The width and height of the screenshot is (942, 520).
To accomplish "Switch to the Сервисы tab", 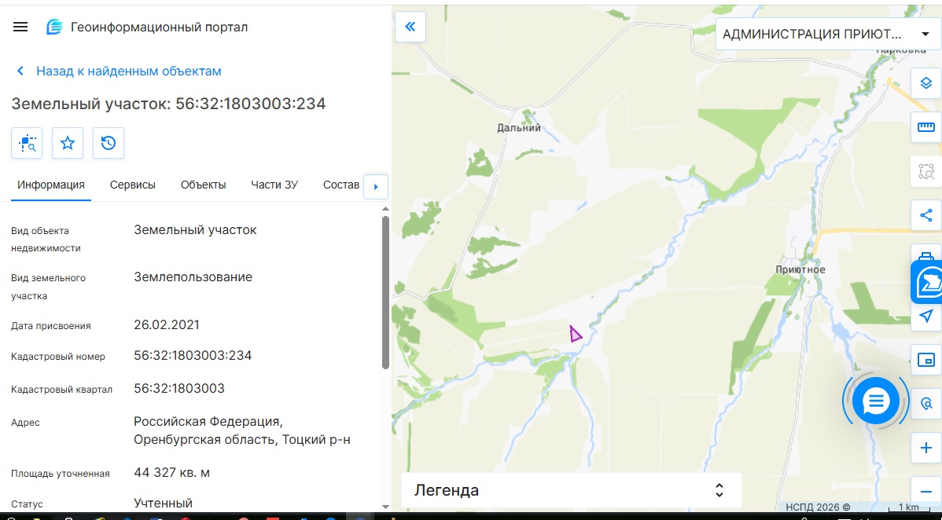I will tap(133, 185).
